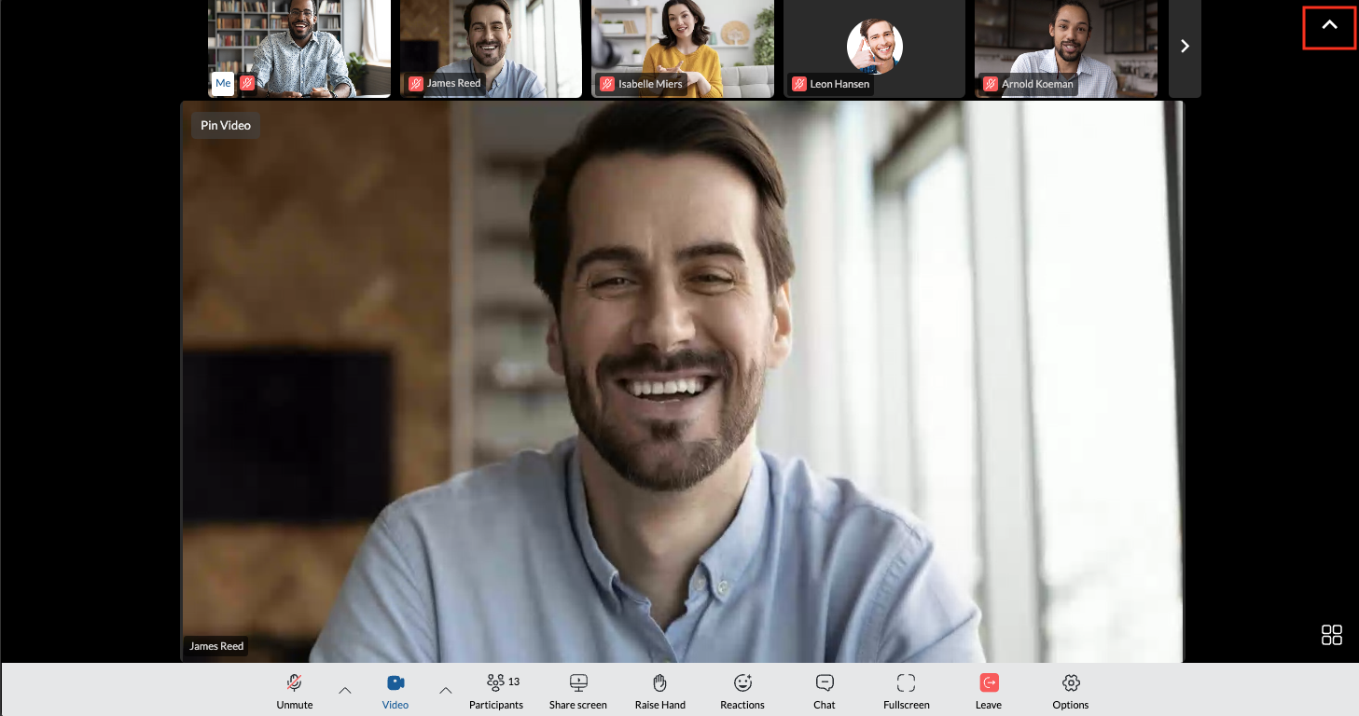This screenshot has width=1359, height=716.
Task: Click the main James Reed video
Action: [682, 382]
